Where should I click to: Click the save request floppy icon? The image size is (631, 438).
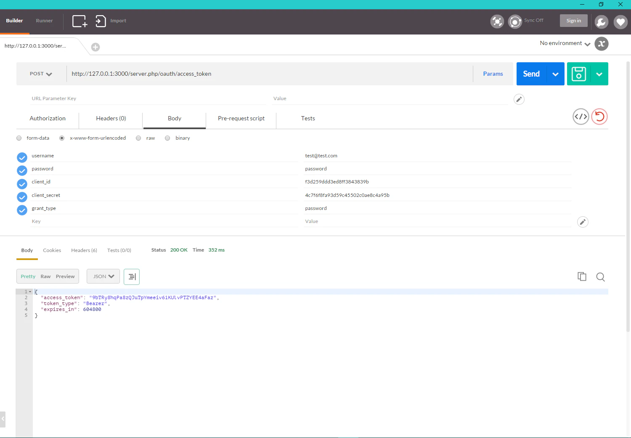[579, 74]
